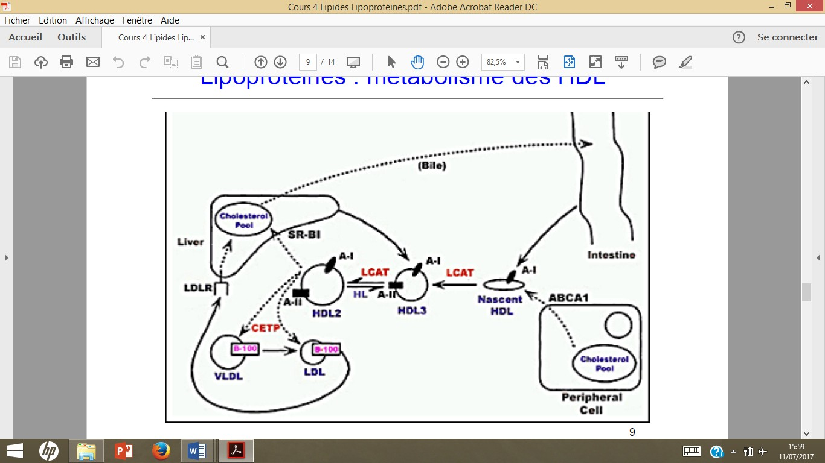The width and height of the screenshot is (825, 463).
Task: Add a comment with speech bubble icon
Action: coord(660,62)
